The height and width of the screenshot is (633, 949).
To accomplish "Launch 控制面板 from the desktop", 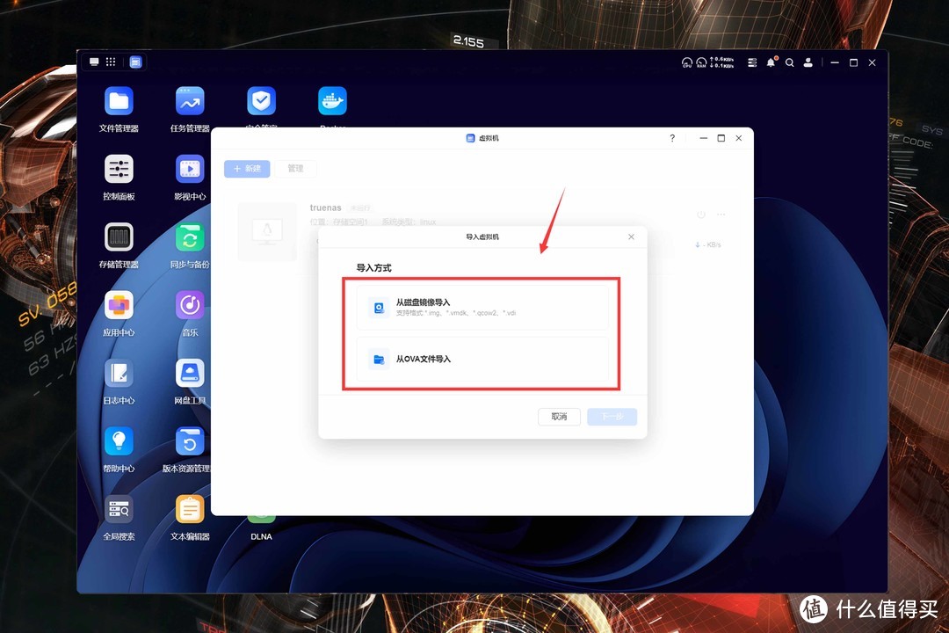I will [119, 170].
